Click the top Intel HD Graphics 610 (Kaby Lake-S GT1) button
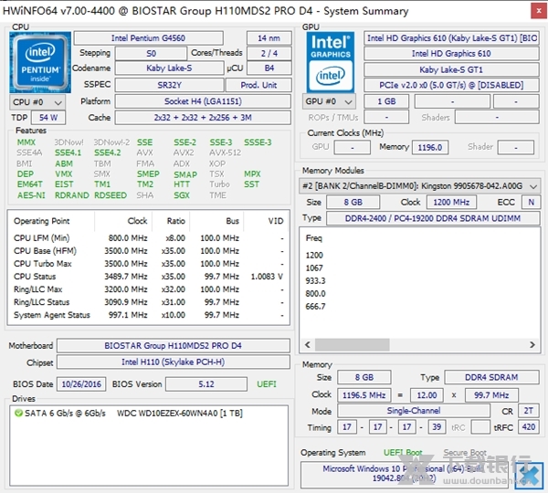Image resolution: width=548 pixels, height=493 pixels. pos(451,38)
